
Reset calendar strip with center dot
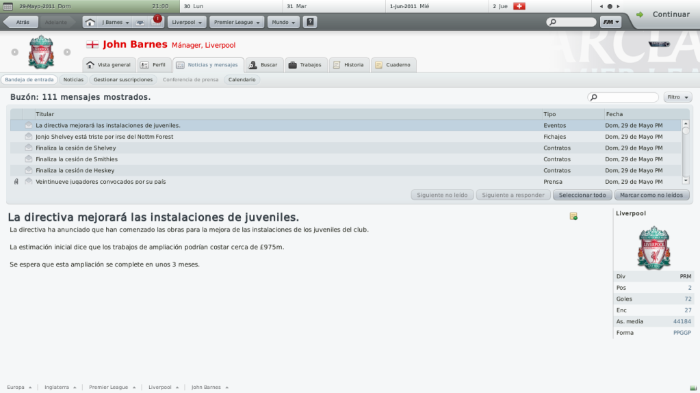[x=610, y=6]
